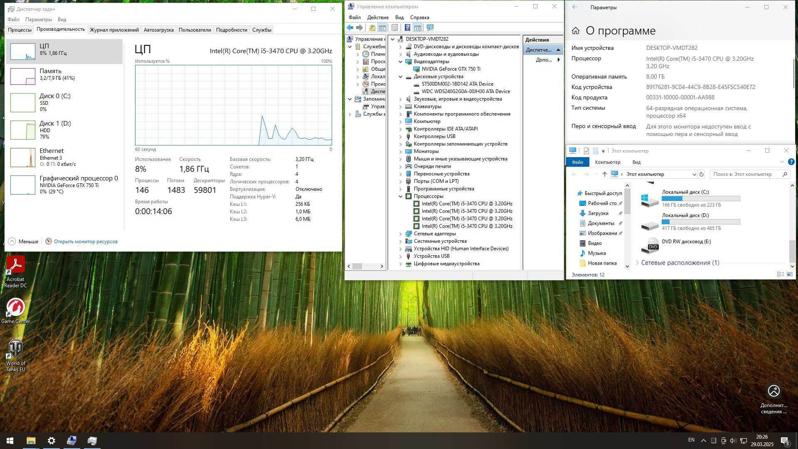Open Acrobat Reader DC desktop shortcut
The height and width of the screenshot is (449, 798).
[x=15, y=272]
